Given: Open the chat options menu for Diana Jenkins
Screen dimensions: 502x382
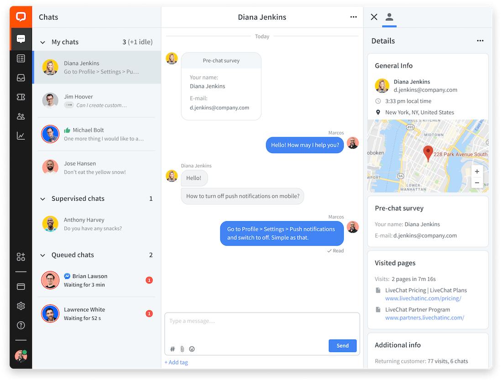Looking at the screenshot, I should point(353,17).
